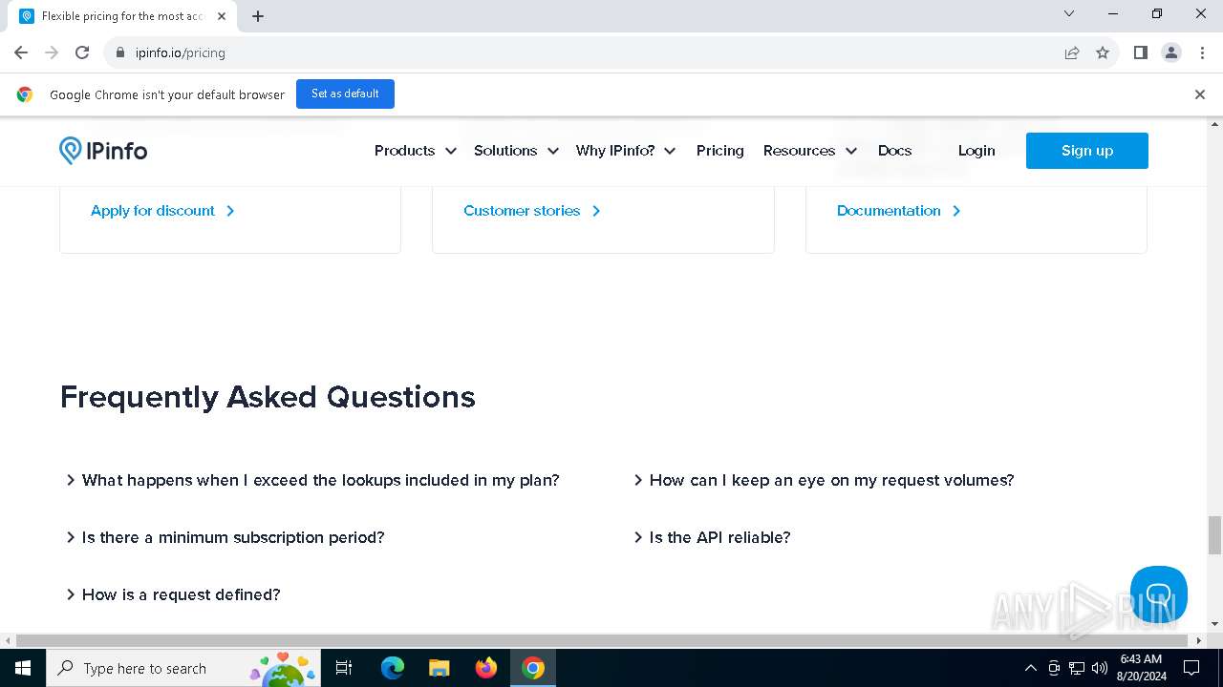Open the Docs page
This screenshot has width=1223, height=687.
[895, 151]
